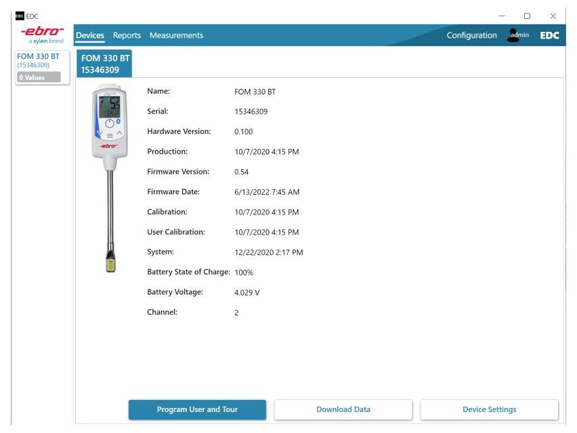Click the EDC logo at top right

point(551,33)
